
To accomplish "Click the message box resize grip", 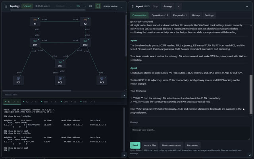I will click(x=248, y=138).
